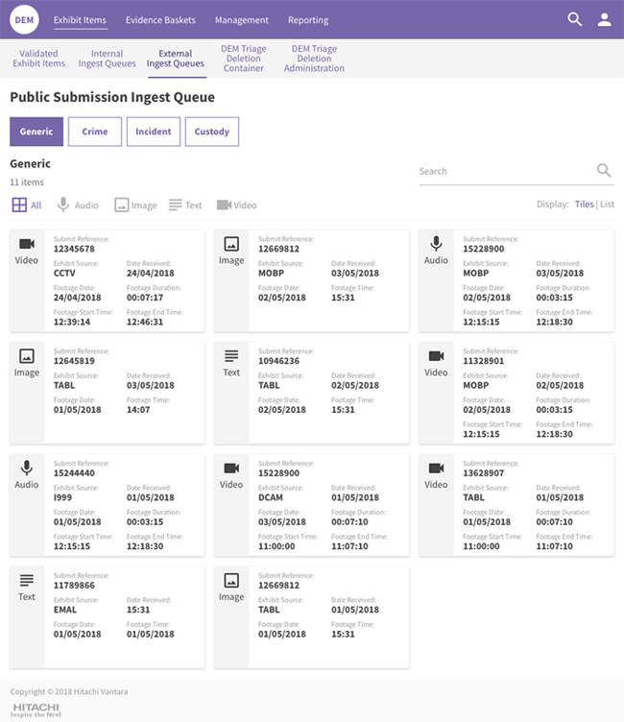Click the magnifier icon in Search field
This screenshot has width=624, height=722.
point(604,171)
